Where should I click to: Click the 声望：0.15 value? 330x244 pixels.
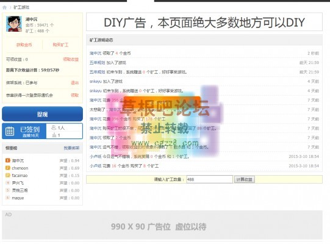click(x=70, y=175)
